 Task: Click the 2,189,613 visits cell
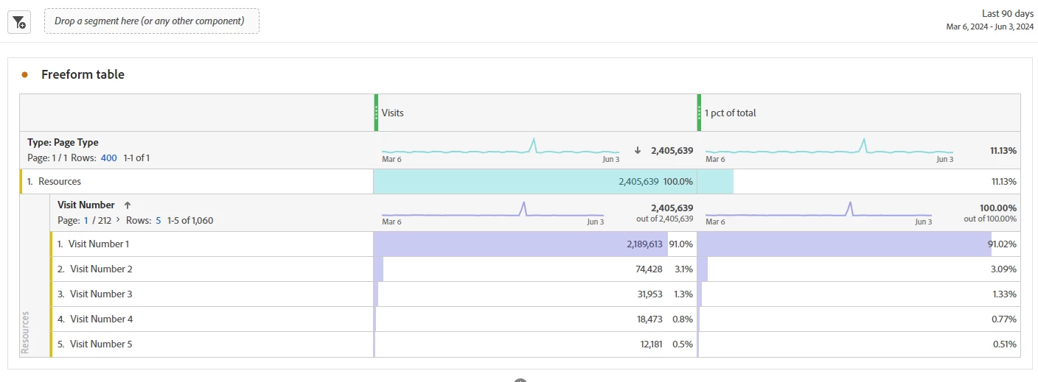pyautogui.click(x=535, y=244)
